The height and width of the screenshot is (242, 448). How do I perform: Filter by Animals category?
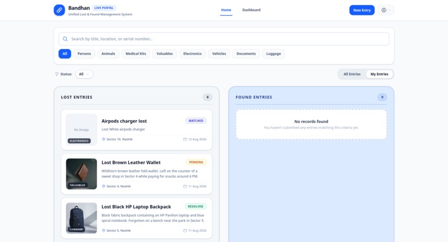tap(108, 54)
